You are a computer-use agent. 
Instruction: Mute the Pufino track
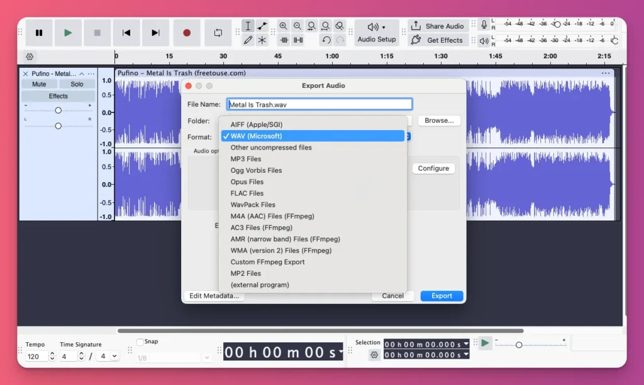[x=39, y=83]
